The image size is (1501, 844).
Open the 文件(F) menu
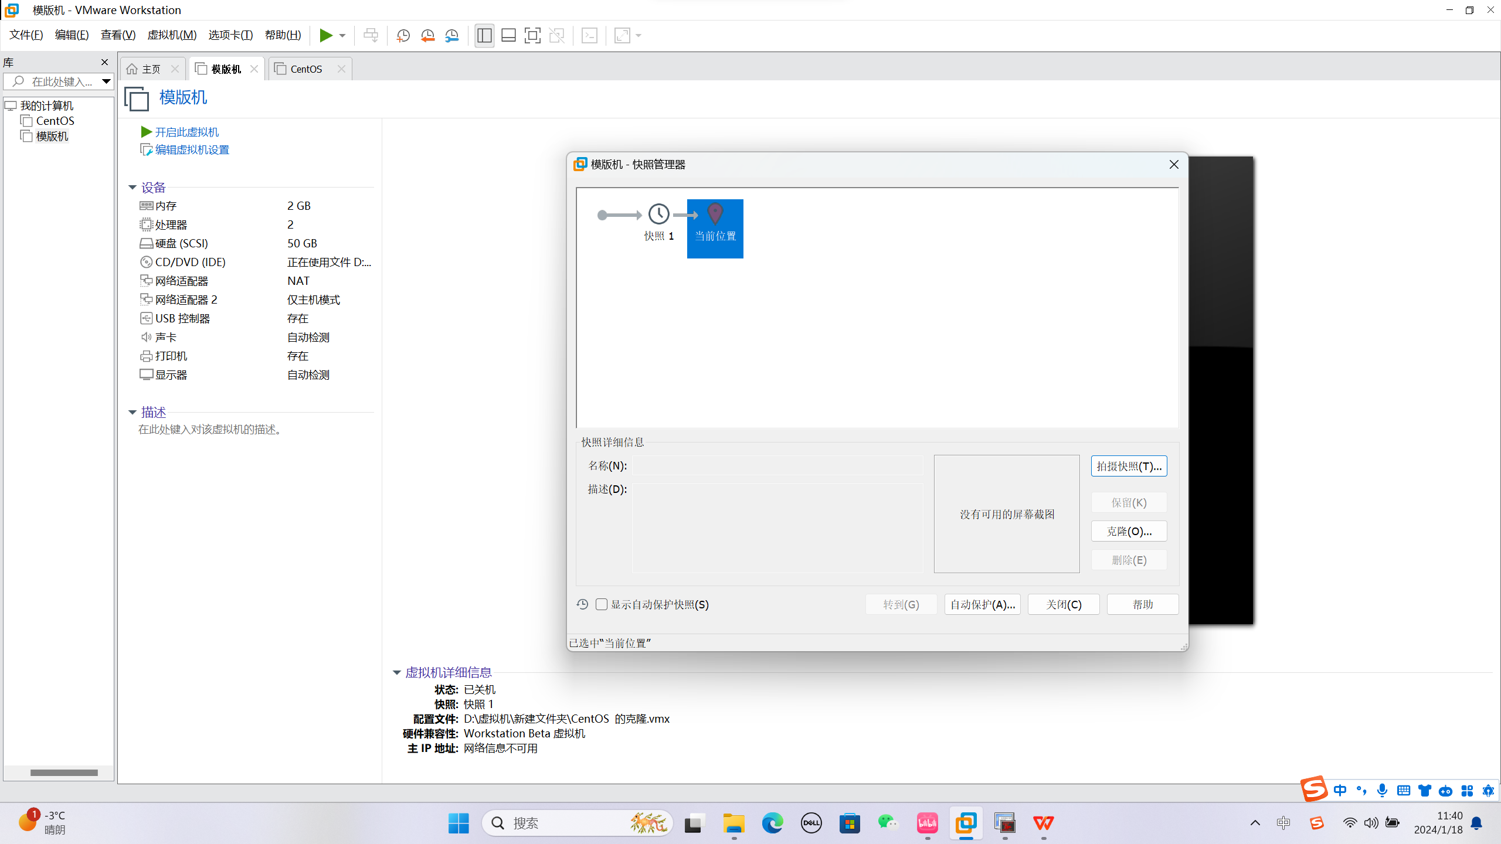26,35
